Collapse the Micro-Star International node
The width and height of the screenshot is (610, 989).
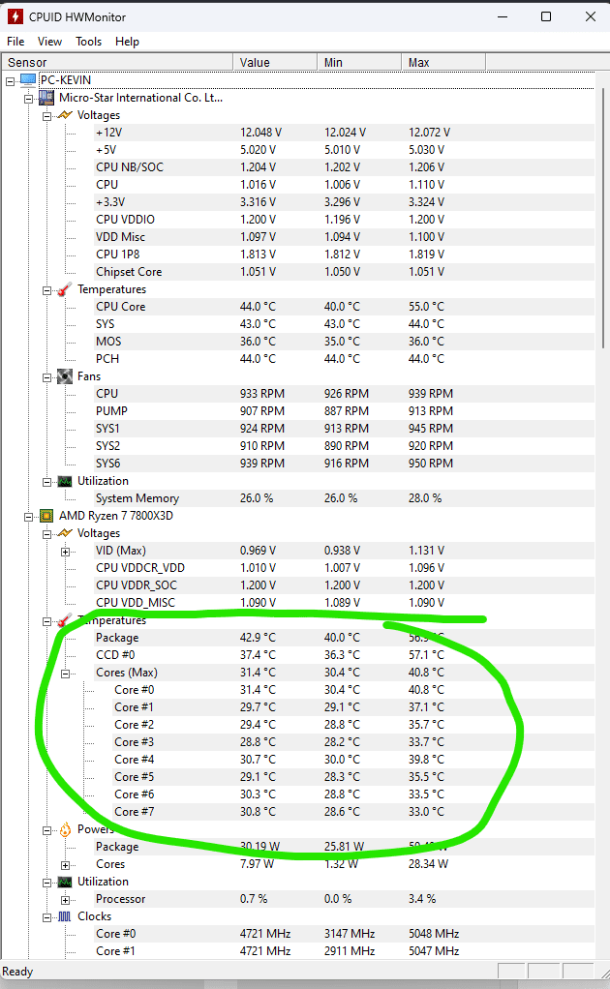pos(28,99)
